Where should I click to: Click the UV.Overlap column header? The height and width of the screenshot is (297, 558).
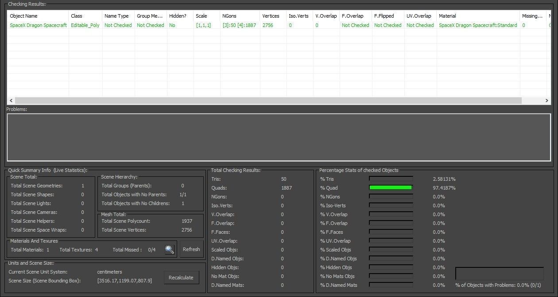point(420,16)
